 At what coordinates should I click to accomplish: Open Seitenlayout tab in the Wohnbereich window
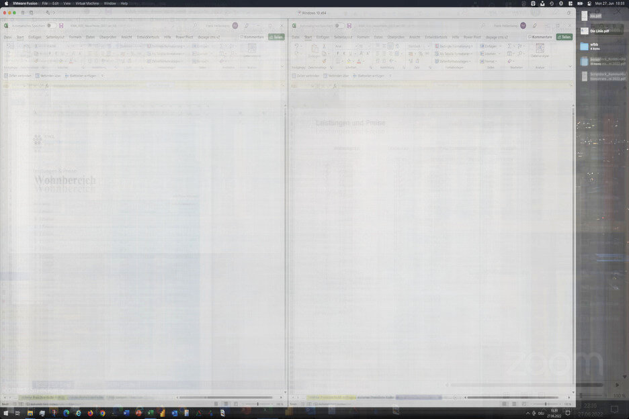click(55, 38)
